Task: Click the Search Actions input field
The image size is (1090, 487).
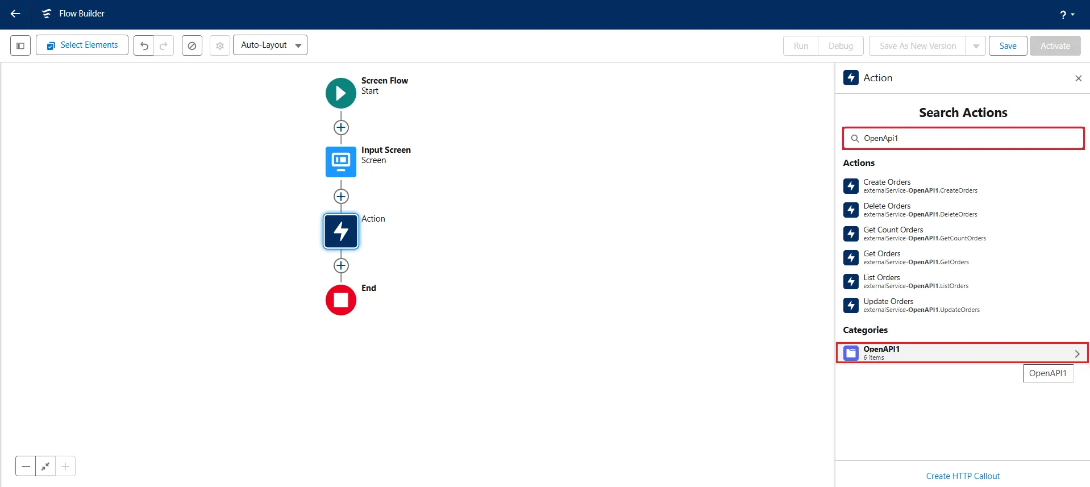Action: (x=966, y=138)
